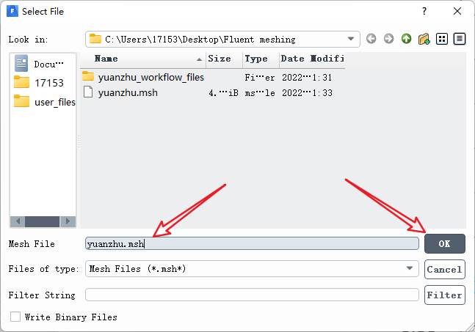Screen dimensions: 475x332
Task: Click the Forward navigation arrow icon
Action: pos(388,39)
